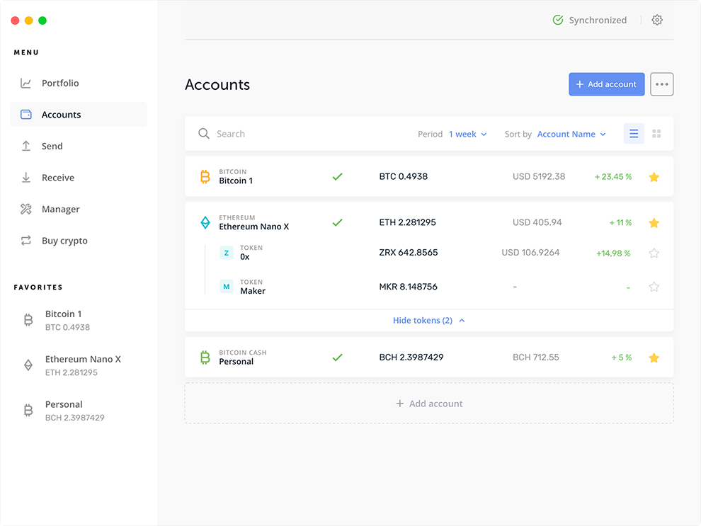Toggle the star on the Personal account

click(x=654, y=358)
